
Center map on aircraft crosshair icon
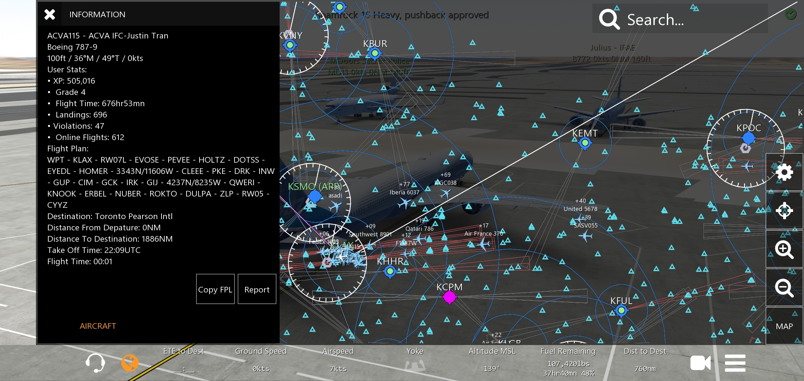tap(784, 211)
